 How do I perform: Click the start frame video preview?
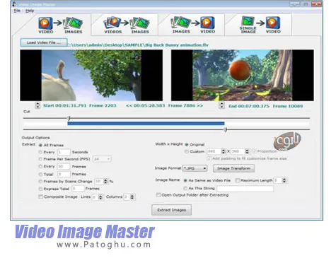click(91, 76)
